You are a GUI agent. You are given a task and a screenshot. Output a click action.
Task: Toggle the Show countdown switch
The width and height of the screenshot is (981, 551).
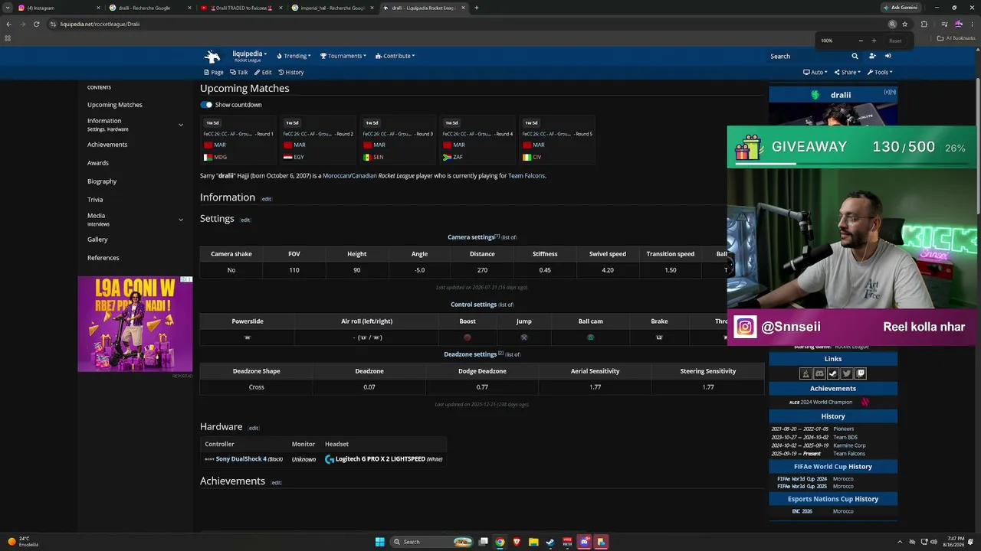(x=206, y=105)
